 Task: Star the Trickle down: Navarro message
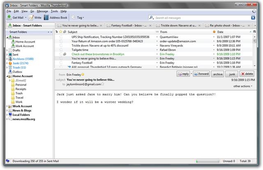tap(61, 45)
